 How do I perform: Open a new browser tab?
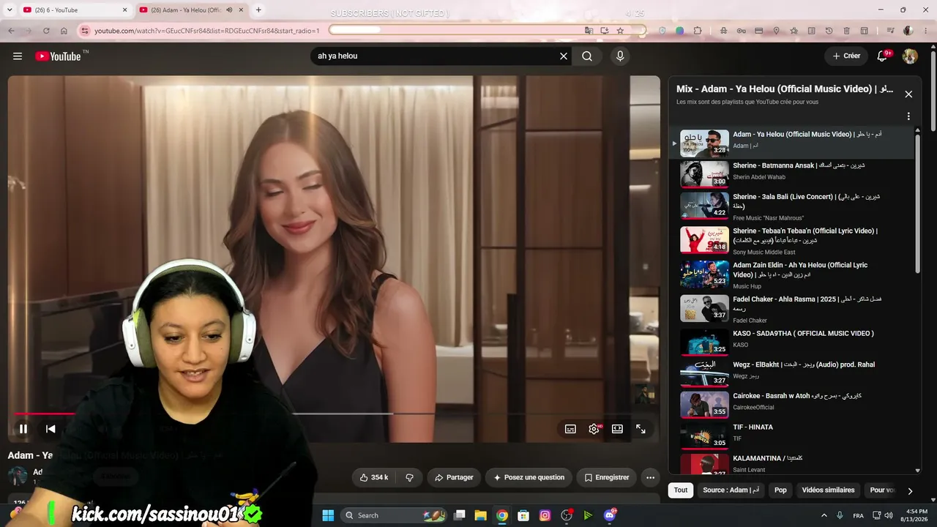[x=258, y=10]
